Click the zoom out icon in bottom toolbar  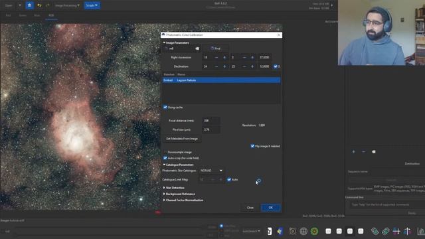(x=328, y=231)
